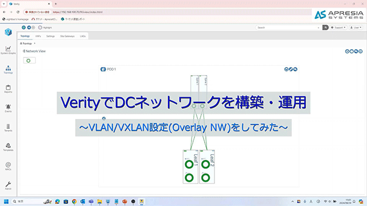Switch to the Settings tab
The height and width of the screenshot is (206, 367).
50,36
